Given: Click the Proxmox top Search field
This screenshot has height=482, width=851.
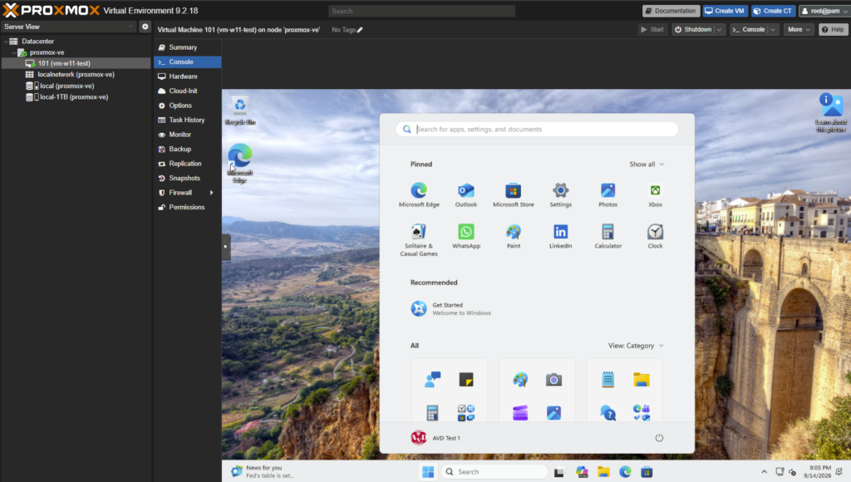Looking at the screenshot, I should (421, 11).
